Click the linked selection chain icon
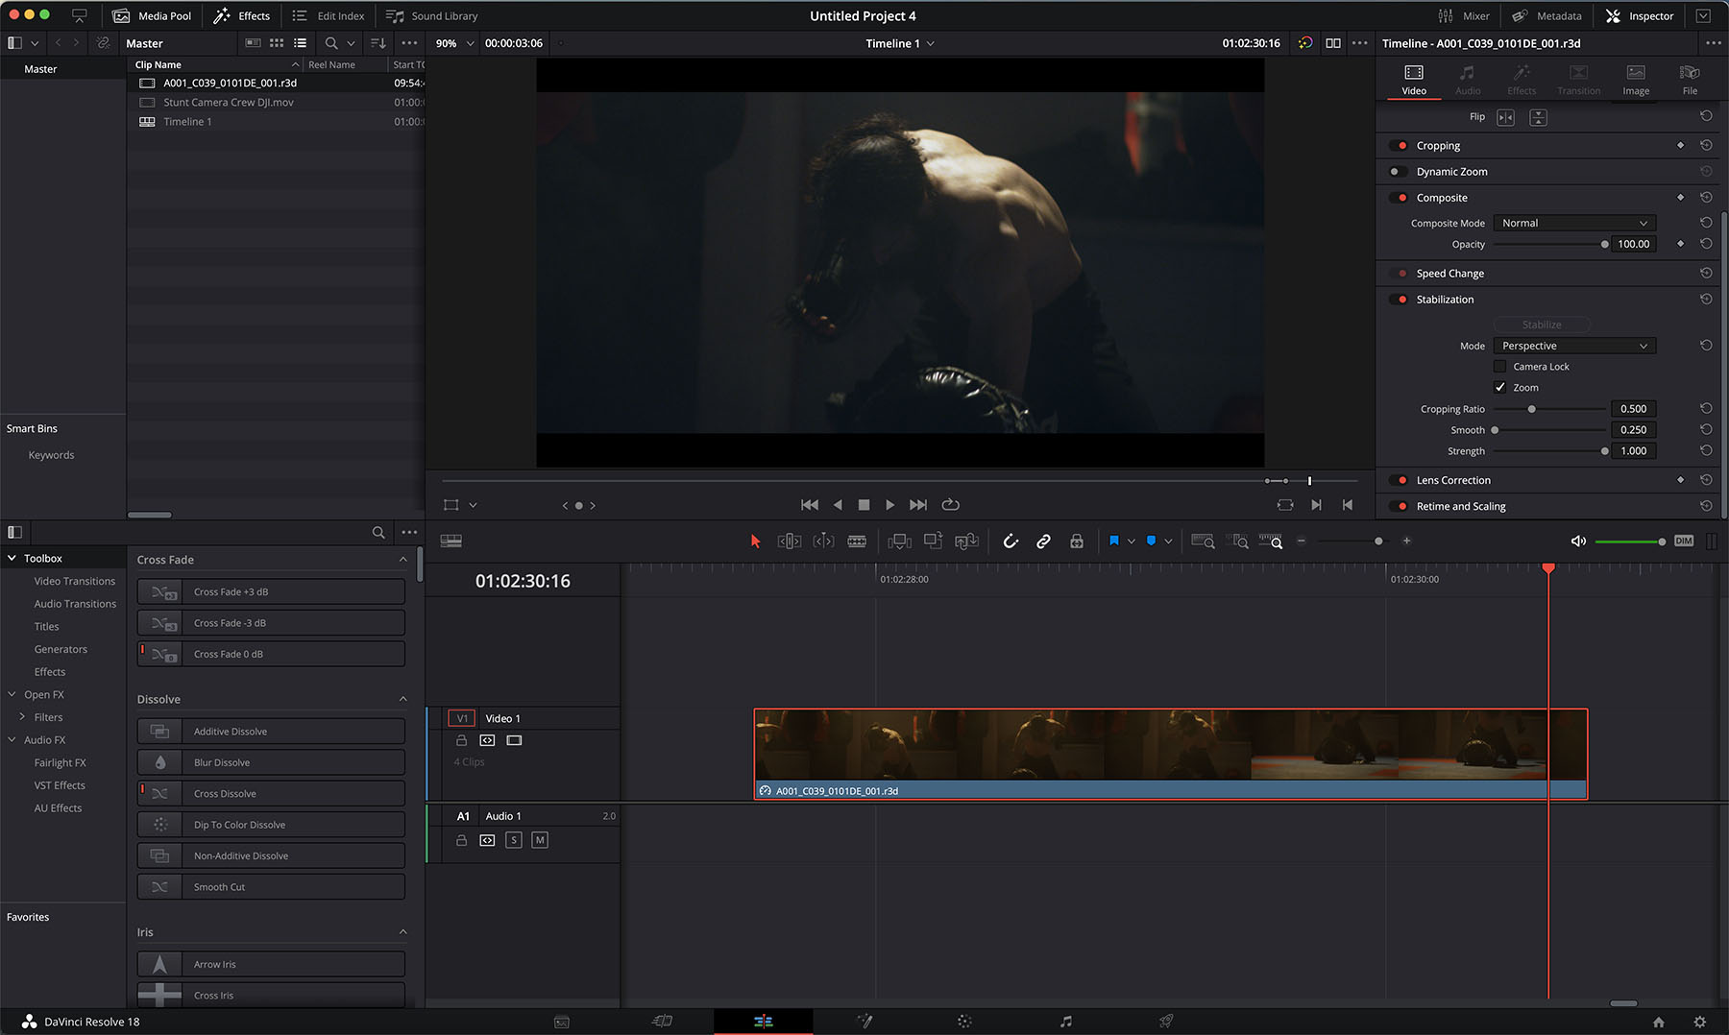 (1043, 542)
